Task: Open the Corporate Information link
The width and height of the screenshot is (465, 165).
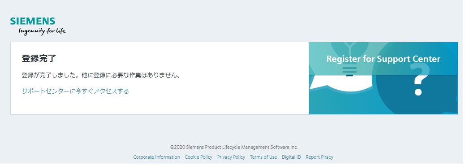Action: coord(157,157)
